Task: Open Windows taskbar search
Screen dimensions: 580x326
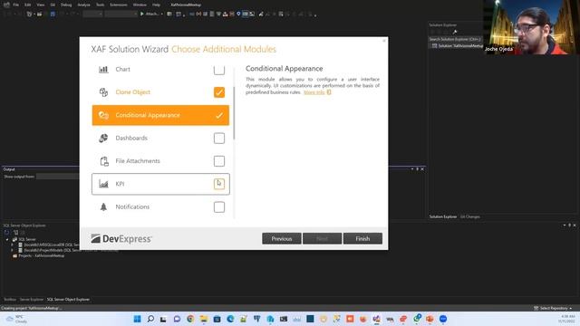Action: tap(150, 319)
